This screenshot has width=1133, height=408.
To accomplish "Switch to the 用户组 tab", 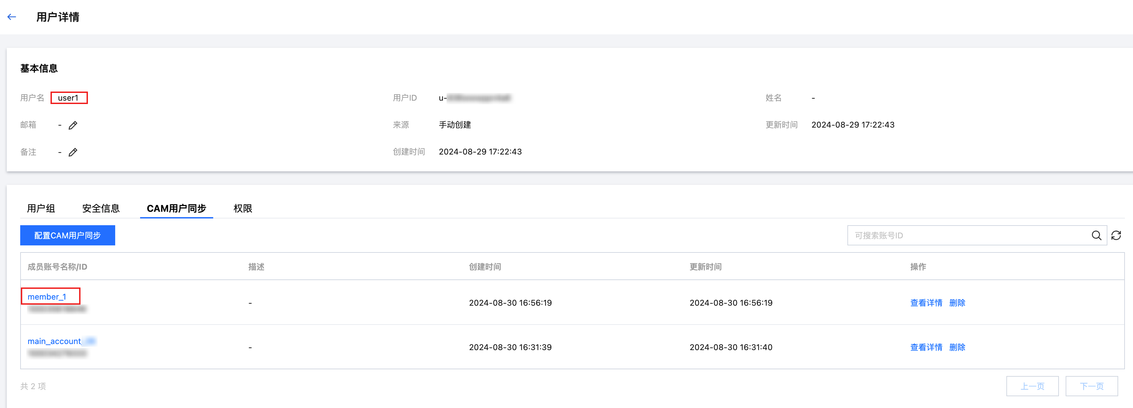I will (x=41, y=208).
